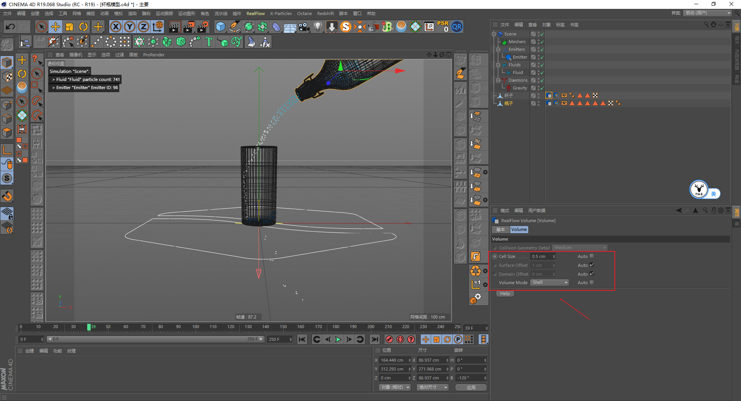Viewport: 741px width, 401px height.
Task: Enable the Cell Size Auto checkbox
Action: coord(592,256)
